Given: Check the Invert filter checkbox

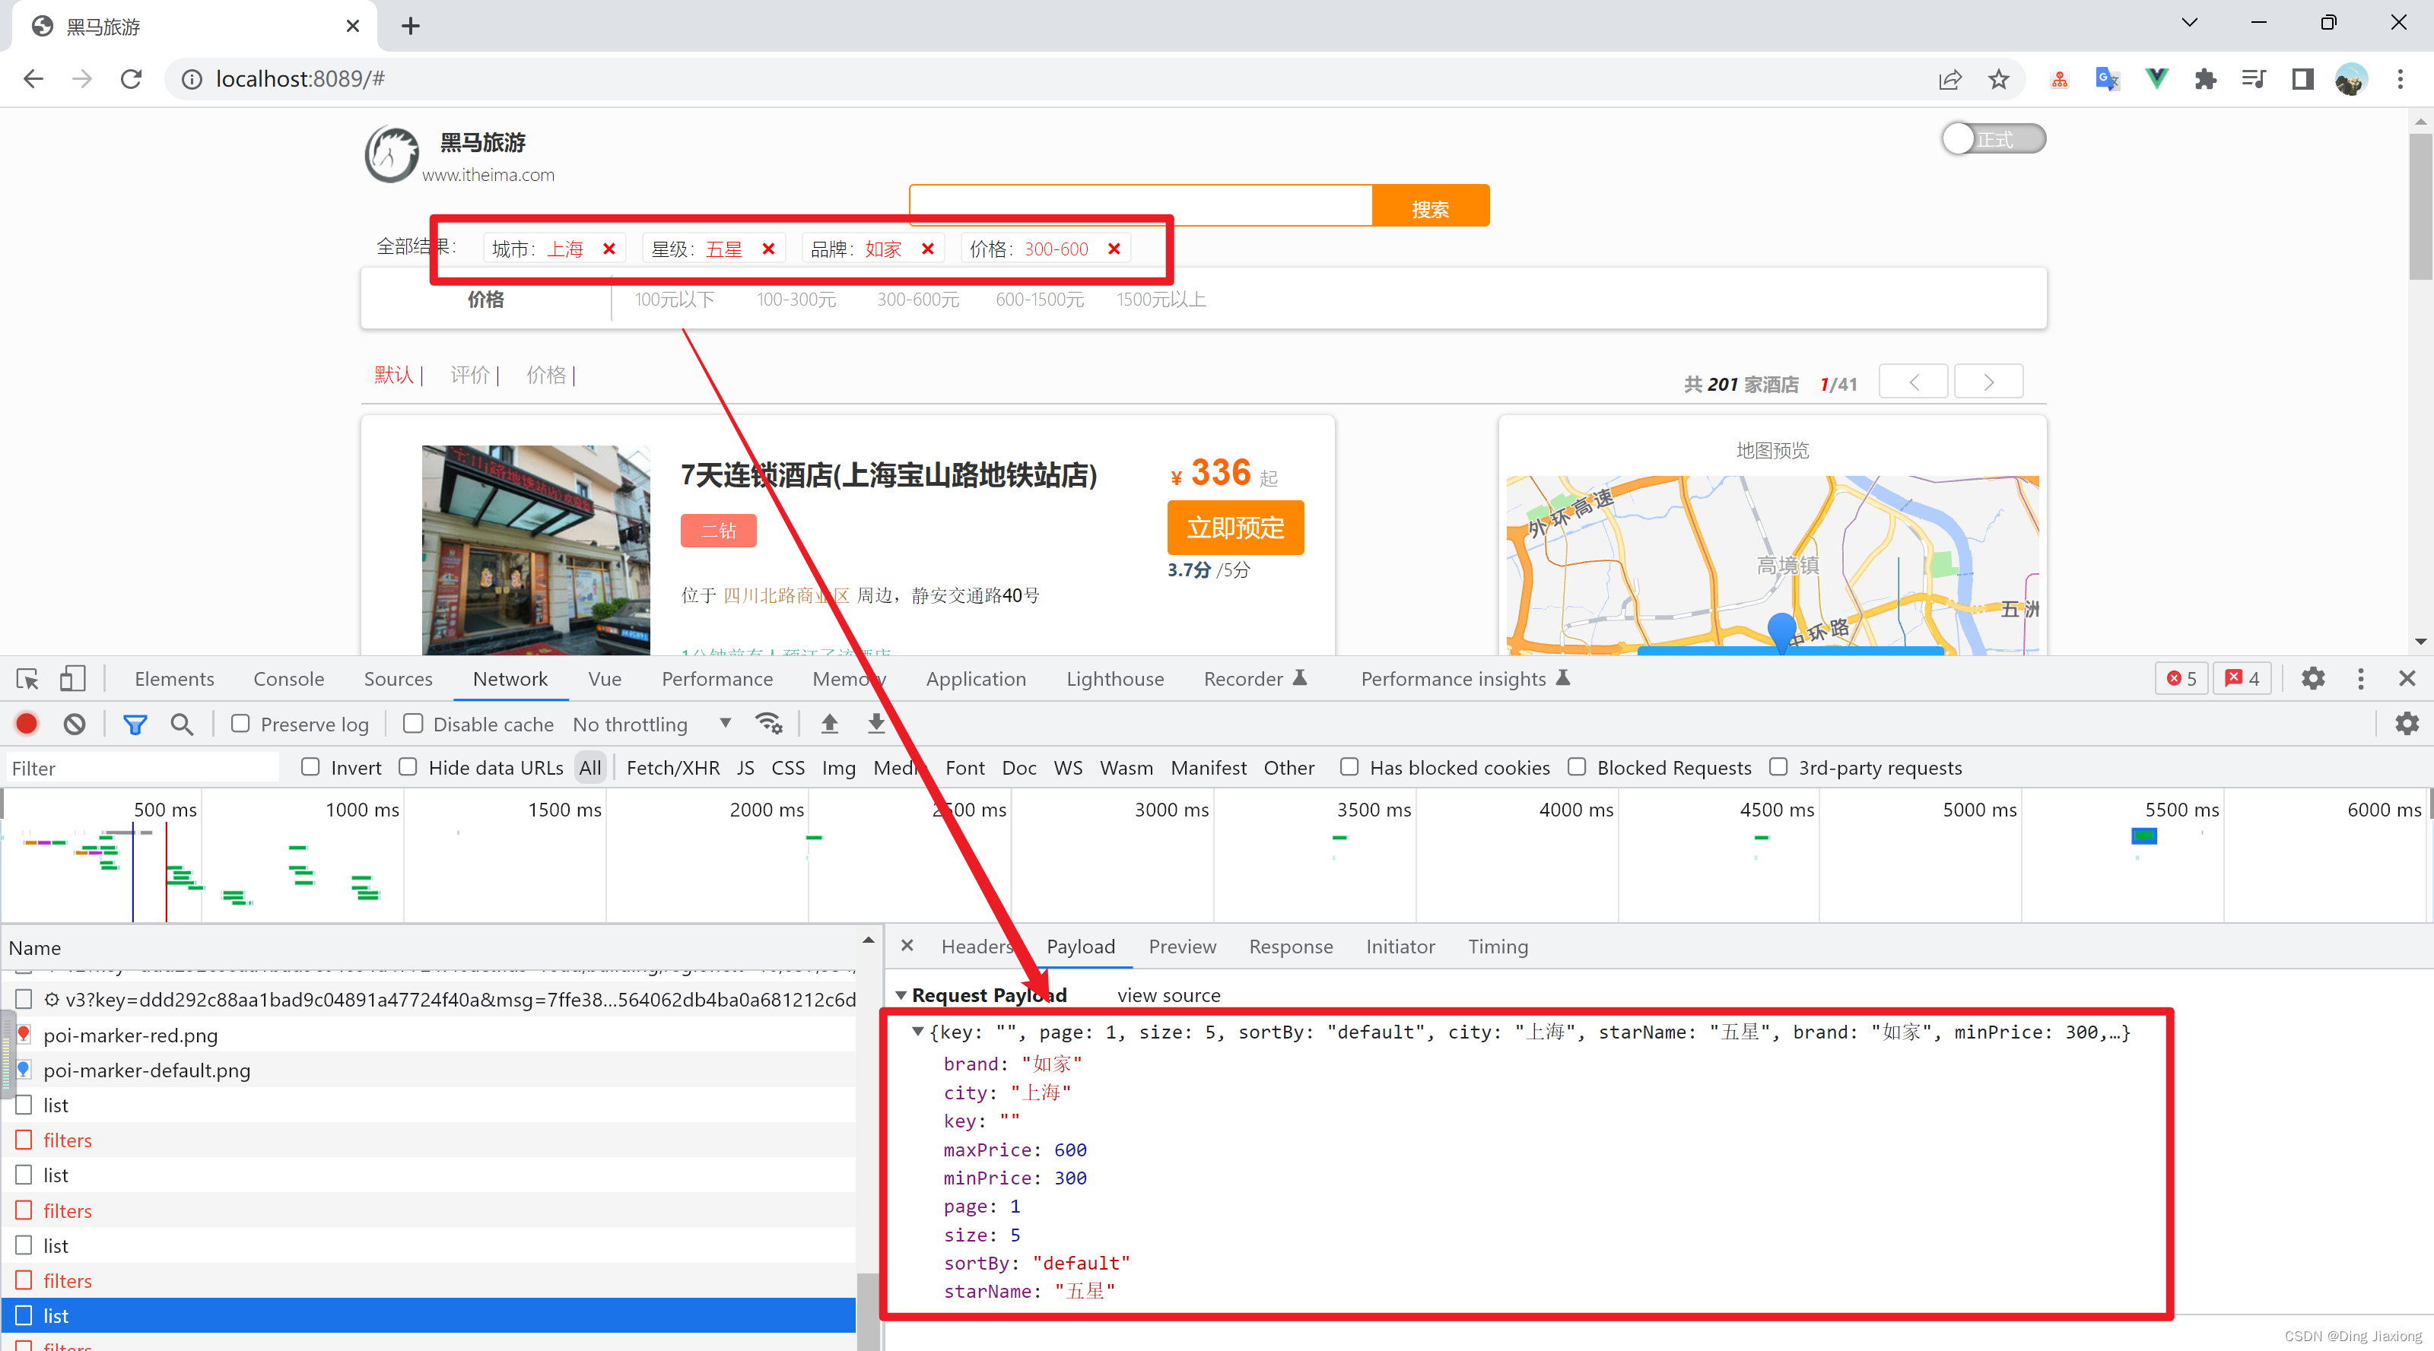Looking at the screenshot, I should coord(311,767).
